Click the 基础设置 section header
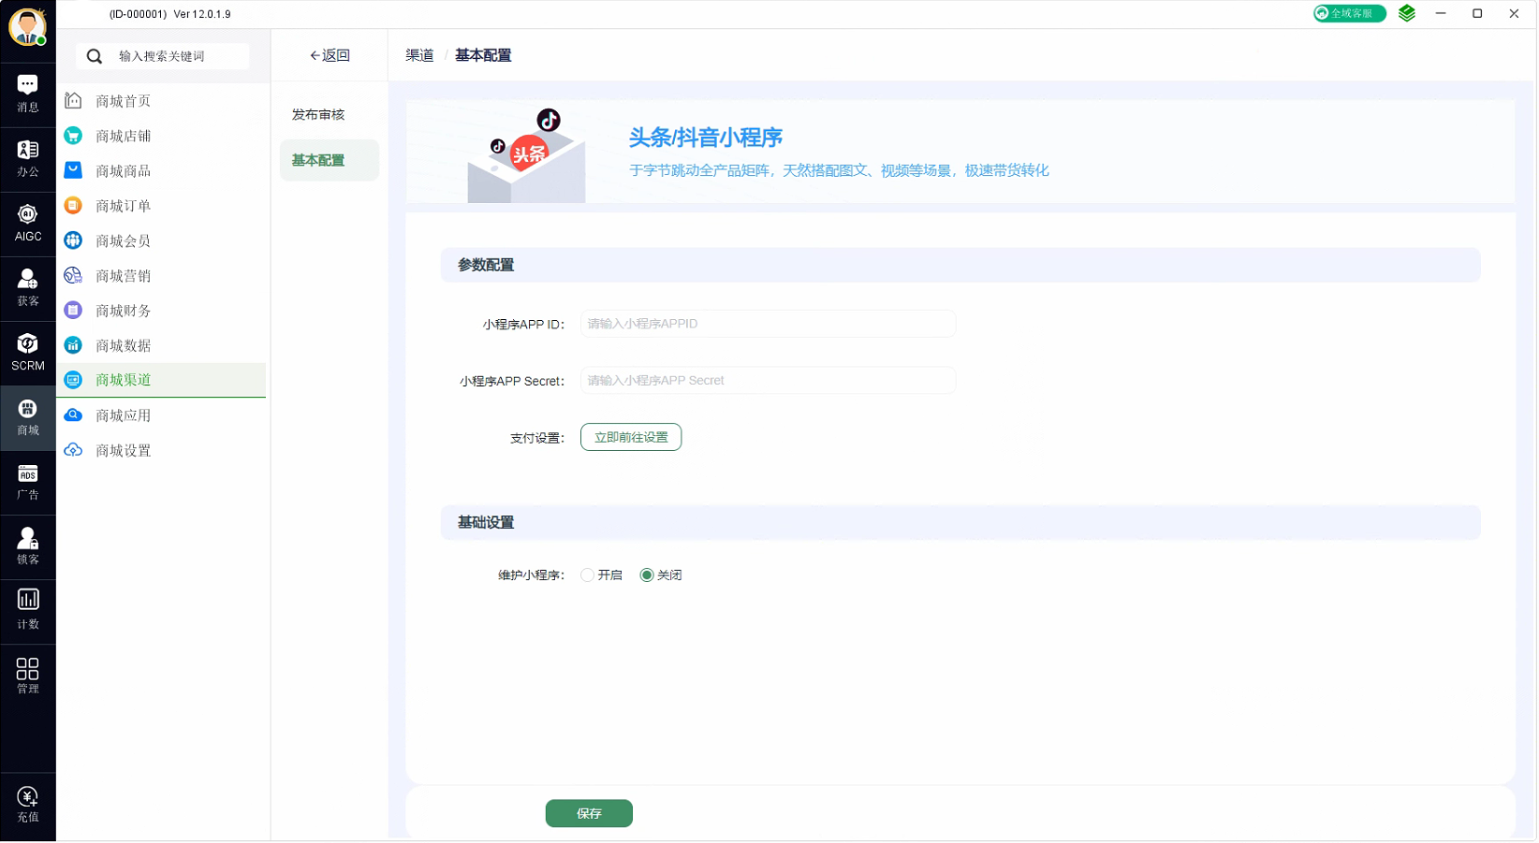The height and width of the screenshot is (843, 1539). click(x=960, y=522)
